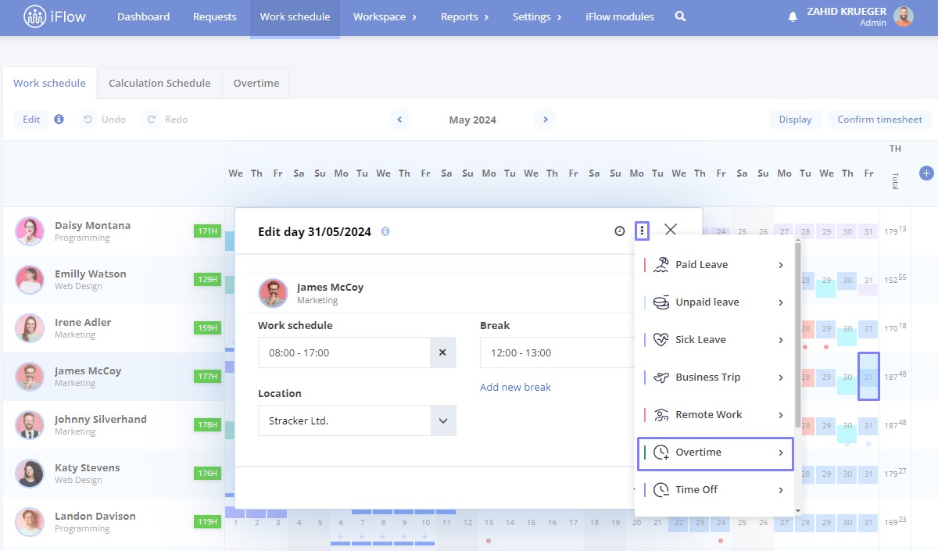Screen dimensions: 938x551
Task: Click the search magnifier icon in navbar
Action: [x=680, y=16]
